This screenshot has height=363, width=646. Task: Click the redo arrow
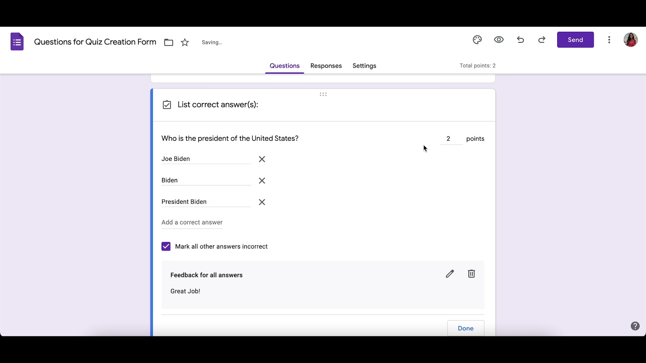click(x=542, y=40)
